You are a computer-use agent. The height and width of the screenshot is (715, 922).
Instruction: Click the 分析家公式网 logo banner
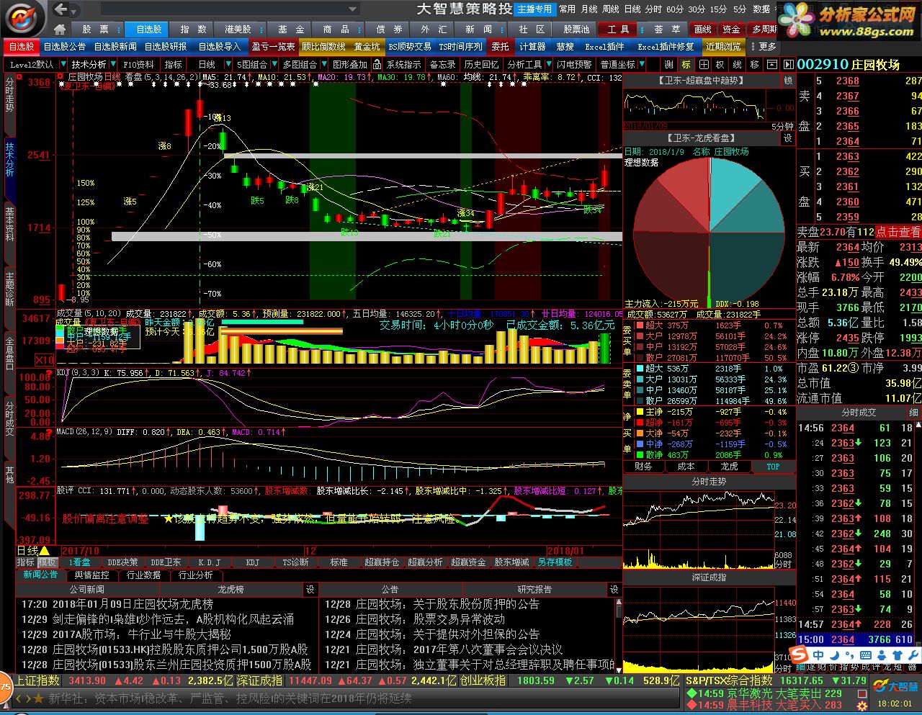coord(848,20)
